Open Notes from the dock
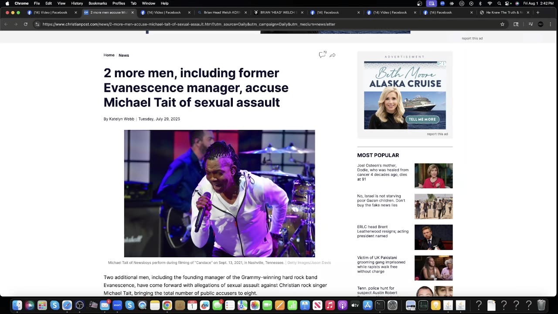 155,305
